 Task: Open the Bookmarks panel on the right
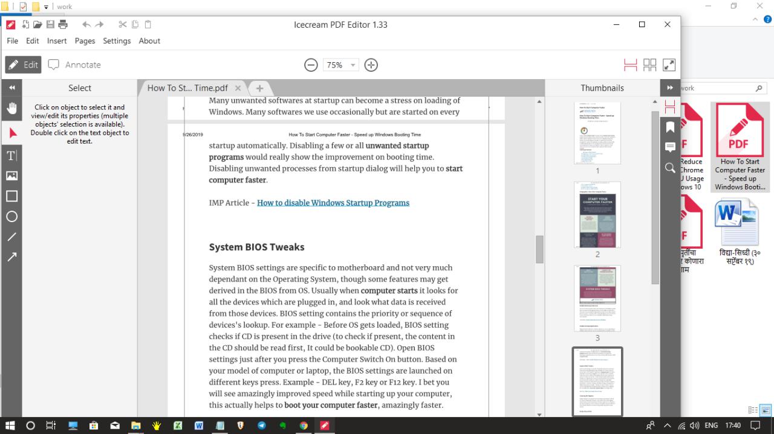(669, 127)
